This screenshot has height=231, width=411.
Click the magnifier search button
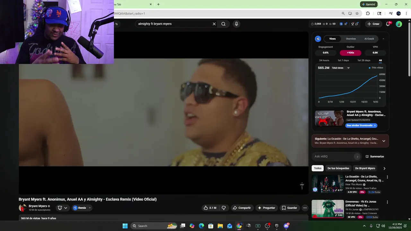tap(223, 24)
